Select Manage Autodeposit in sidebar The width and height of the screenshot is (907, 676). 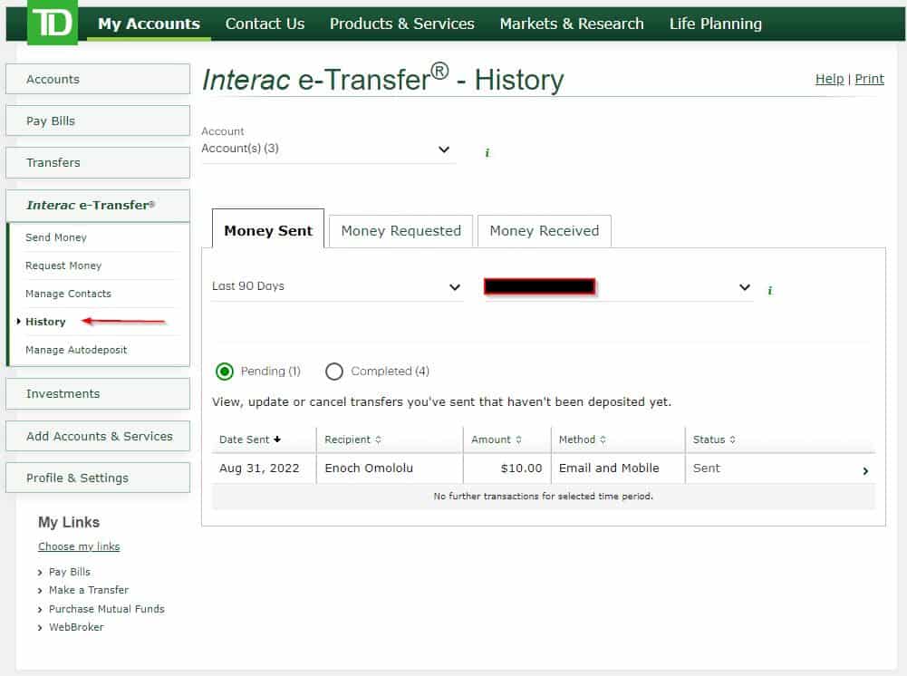(76, 350)
